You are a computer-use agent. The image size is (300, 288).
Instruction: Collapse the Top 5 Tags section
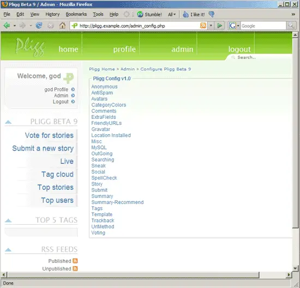8,220
